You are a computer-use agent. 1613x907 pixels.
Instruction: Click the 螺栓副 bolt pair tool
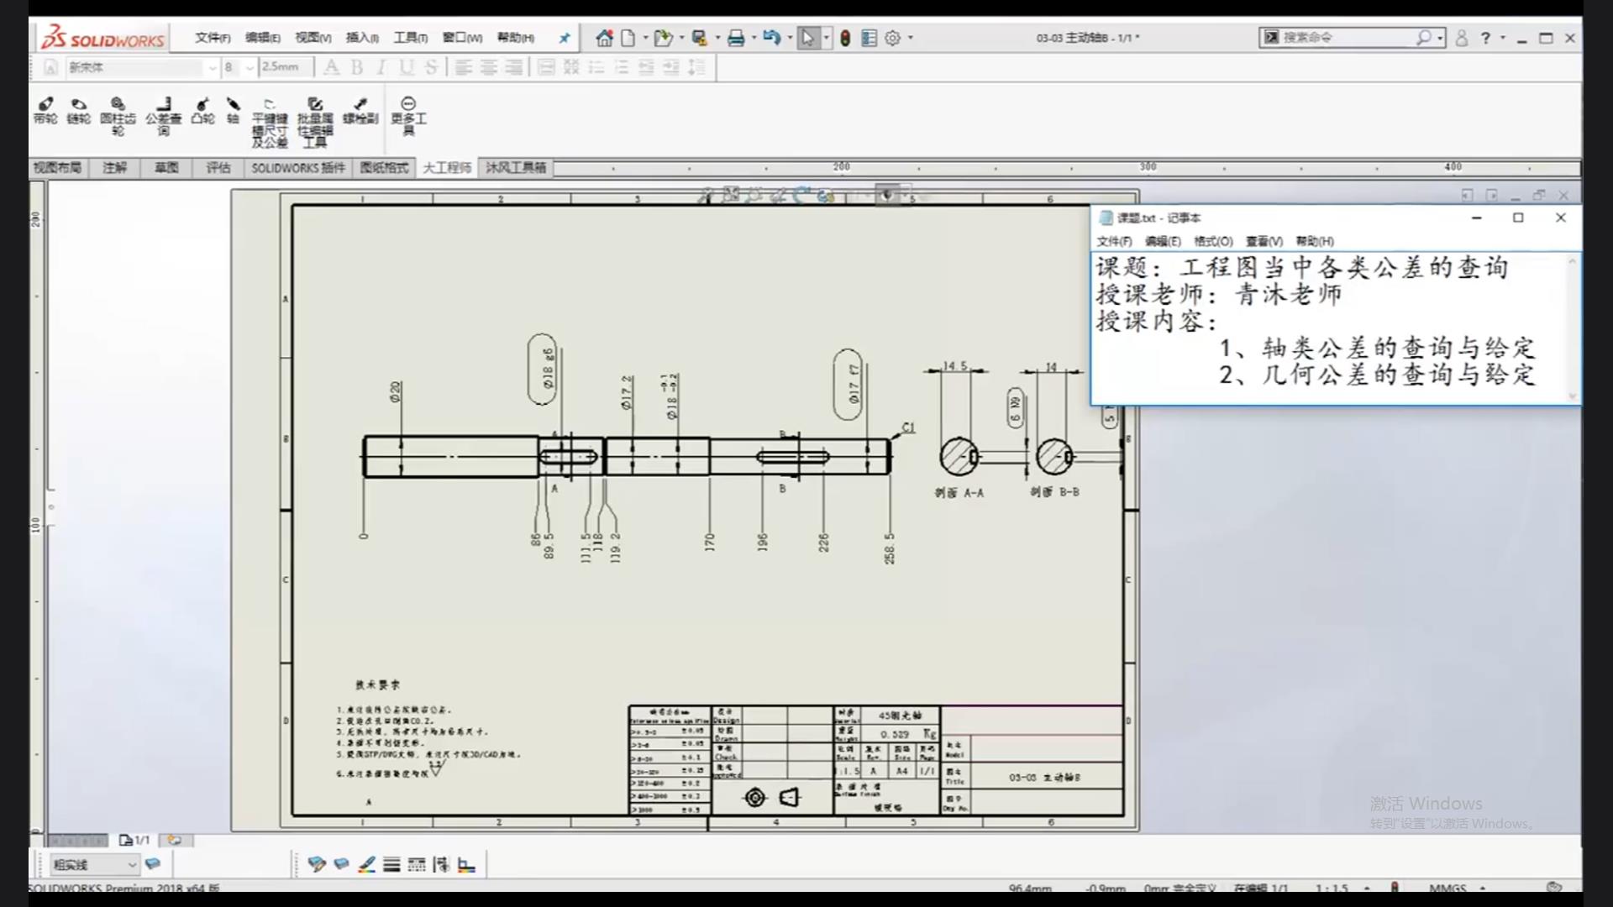pos(360,111)
